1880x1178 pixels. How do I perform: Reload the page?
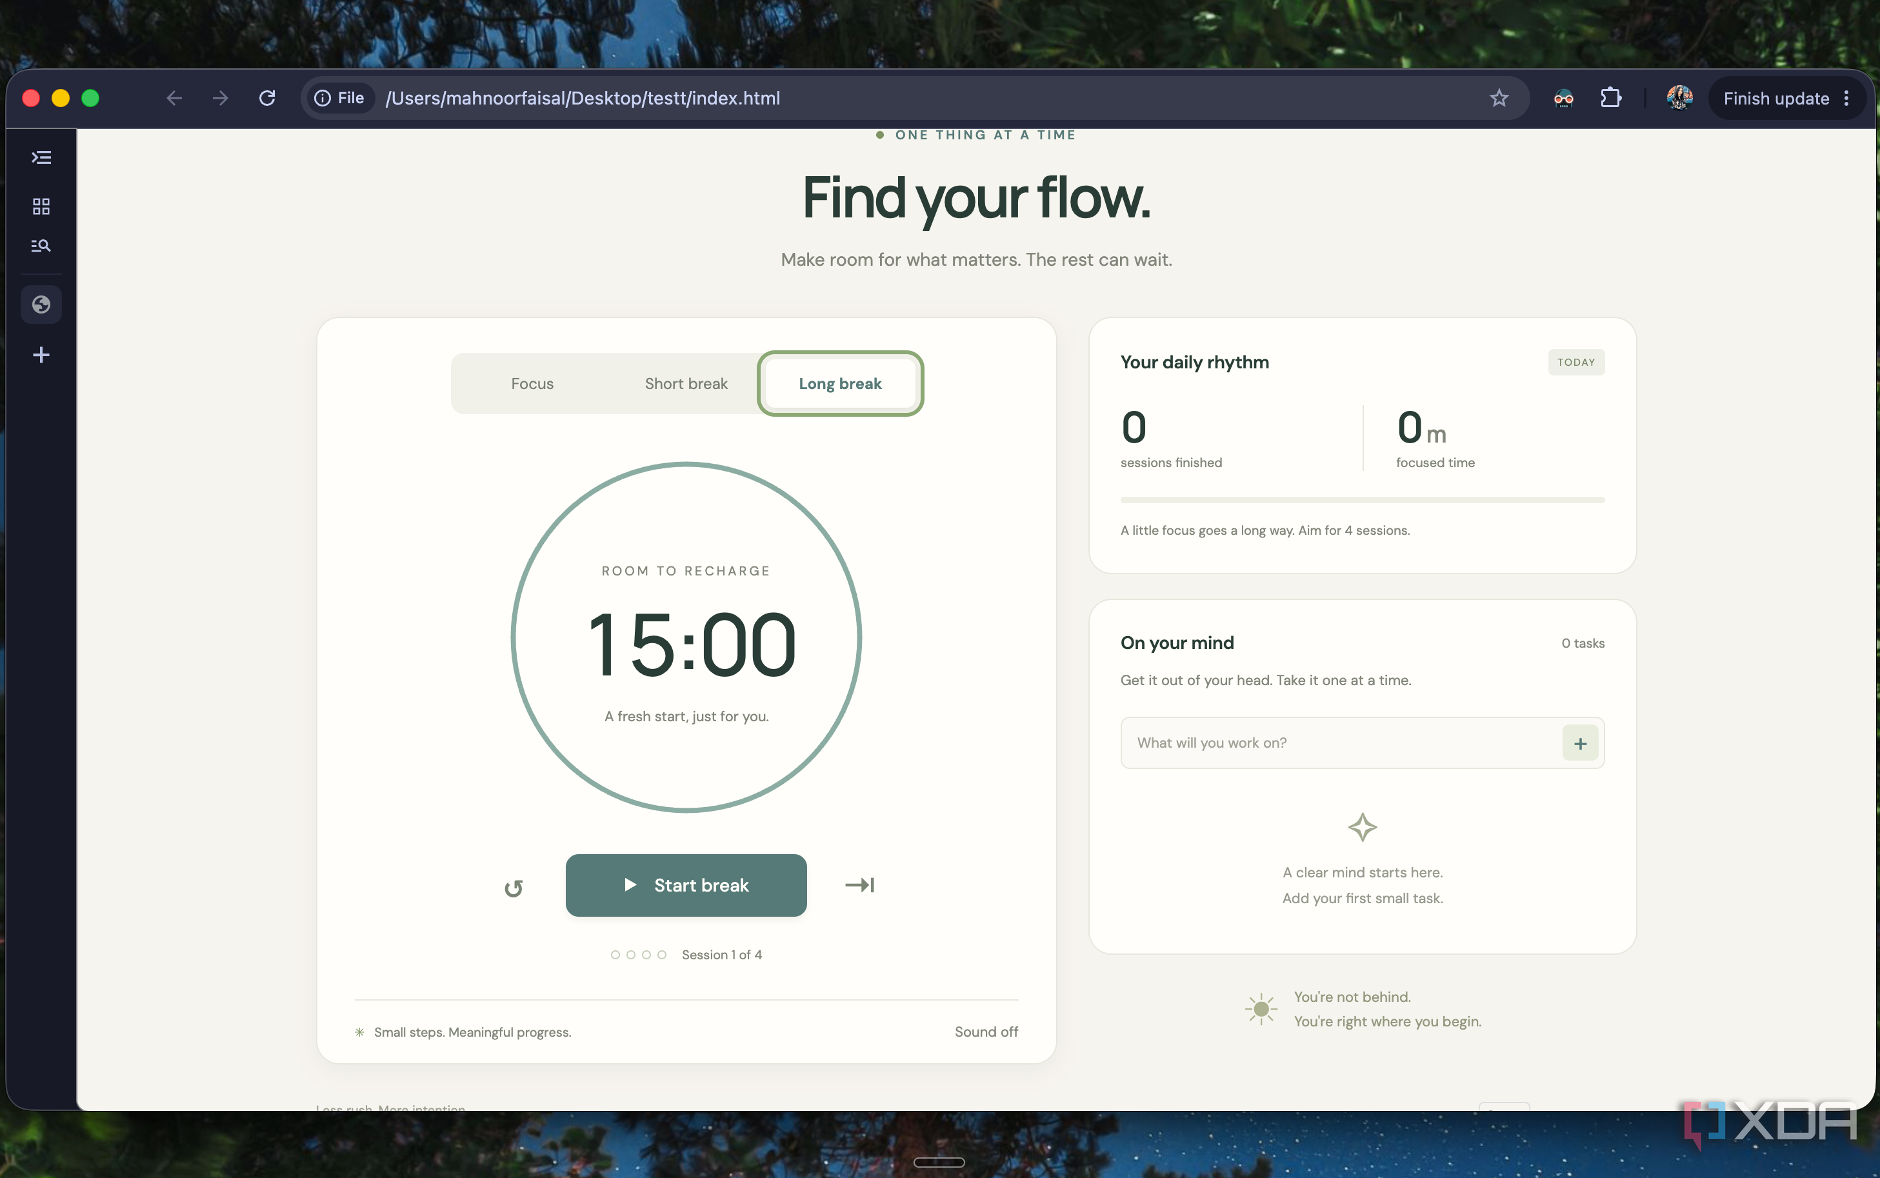point(267,98)
